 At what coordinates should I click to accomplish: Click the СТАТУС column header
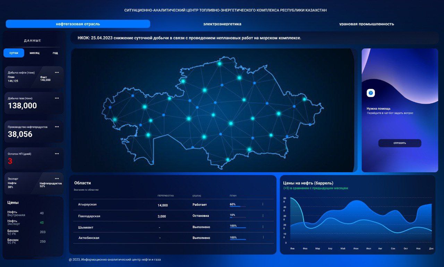197,196
